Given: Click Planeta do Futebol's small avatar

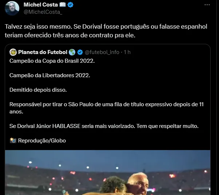Looking at the screenshot, I should (13, 52).
